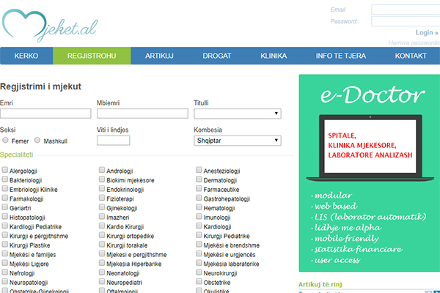Open the DROGAT navigation item
Screen dimensions: 440x293
coord(216,56)
